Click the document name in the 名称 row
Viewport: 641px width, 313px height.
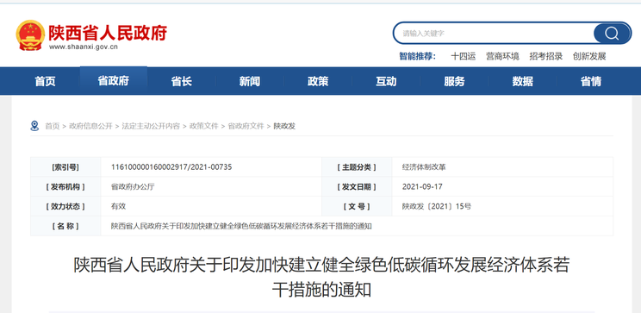click(241, 226)
